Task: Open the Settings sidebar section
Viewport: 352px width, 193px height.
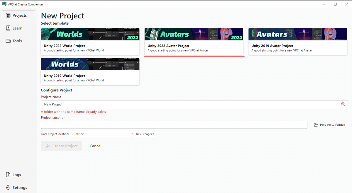Action: (x=18, y=187)
